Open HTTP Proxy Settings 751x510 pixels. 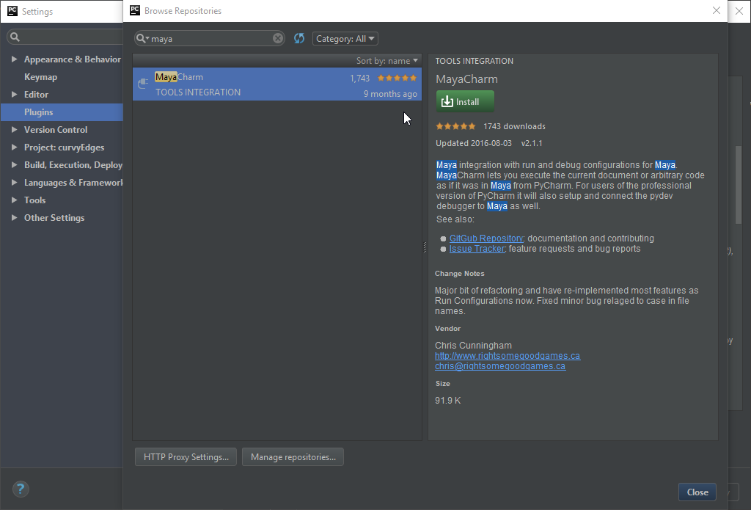[185, 456]
